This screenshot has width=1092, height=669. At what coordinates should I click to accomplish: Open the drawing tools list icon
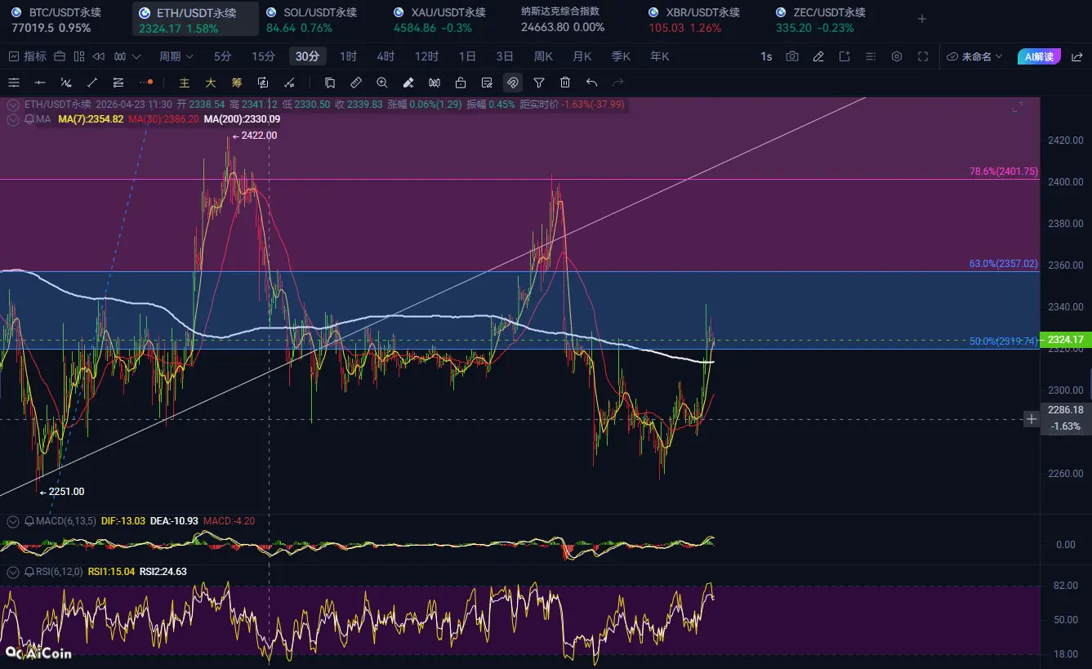(x=14, y=83)
